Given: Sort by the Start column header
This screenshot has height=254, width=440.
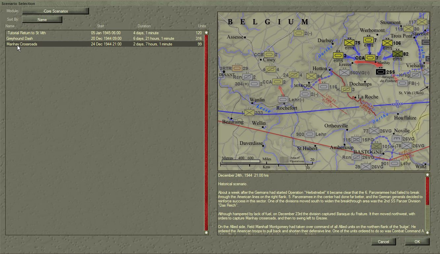Looking at the screenshot, I should [x=100, y=26].
